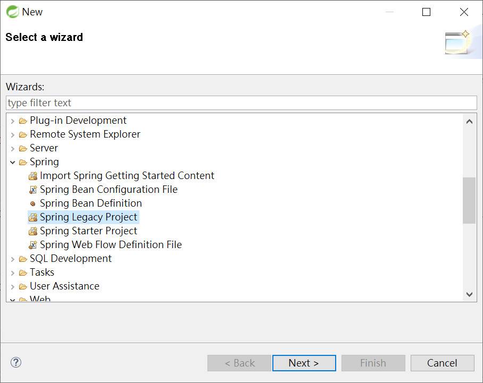The width and height of the screenshot is (483, 383).
Task: Click the Import Spring Getting Started Content icon
Action: pos(33,176)
